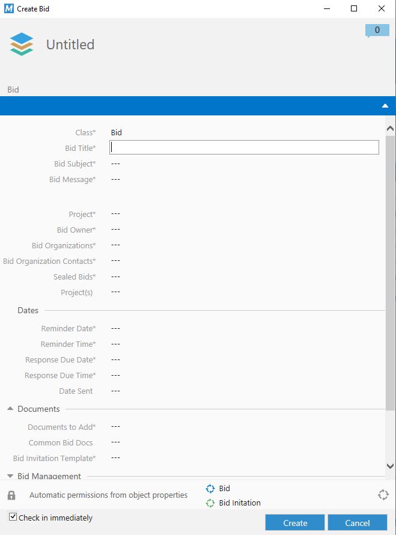Click the blue Bid workflow icon
The height and width of the screenshot is (535, 396).
(210, 489)
